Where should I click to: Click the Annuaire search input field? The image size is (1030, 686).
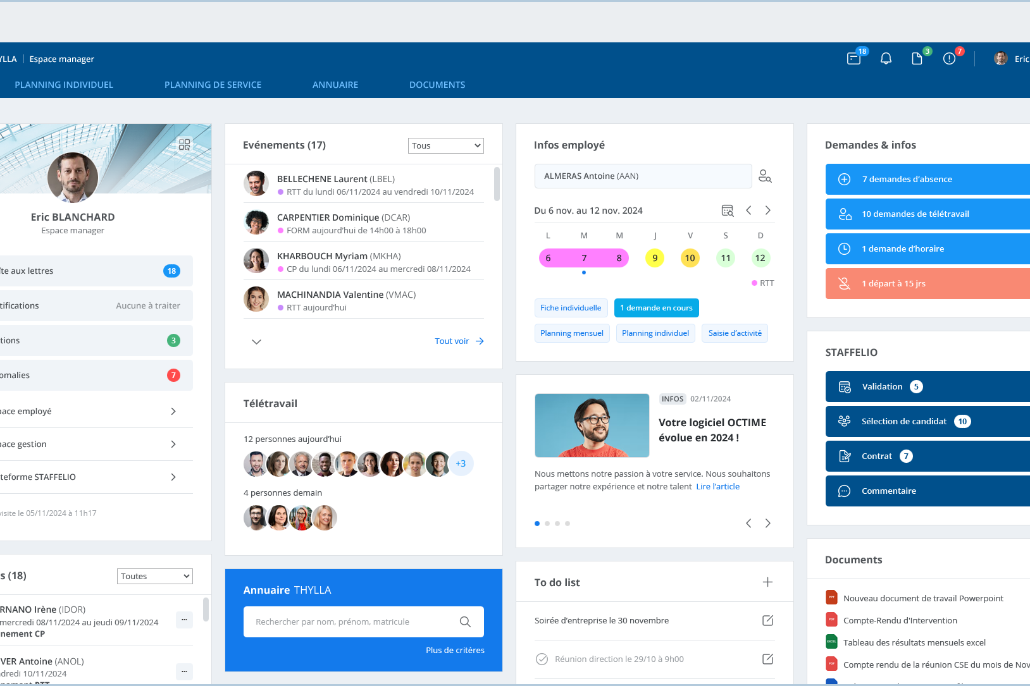pos(354,622)
